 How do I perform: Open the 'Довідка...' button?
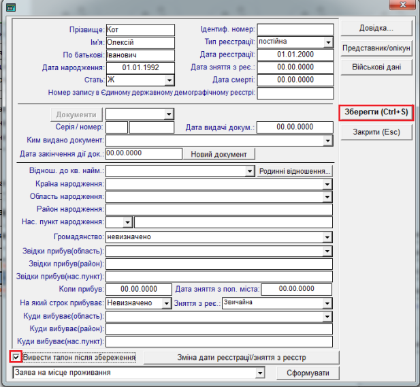[376, 29]
